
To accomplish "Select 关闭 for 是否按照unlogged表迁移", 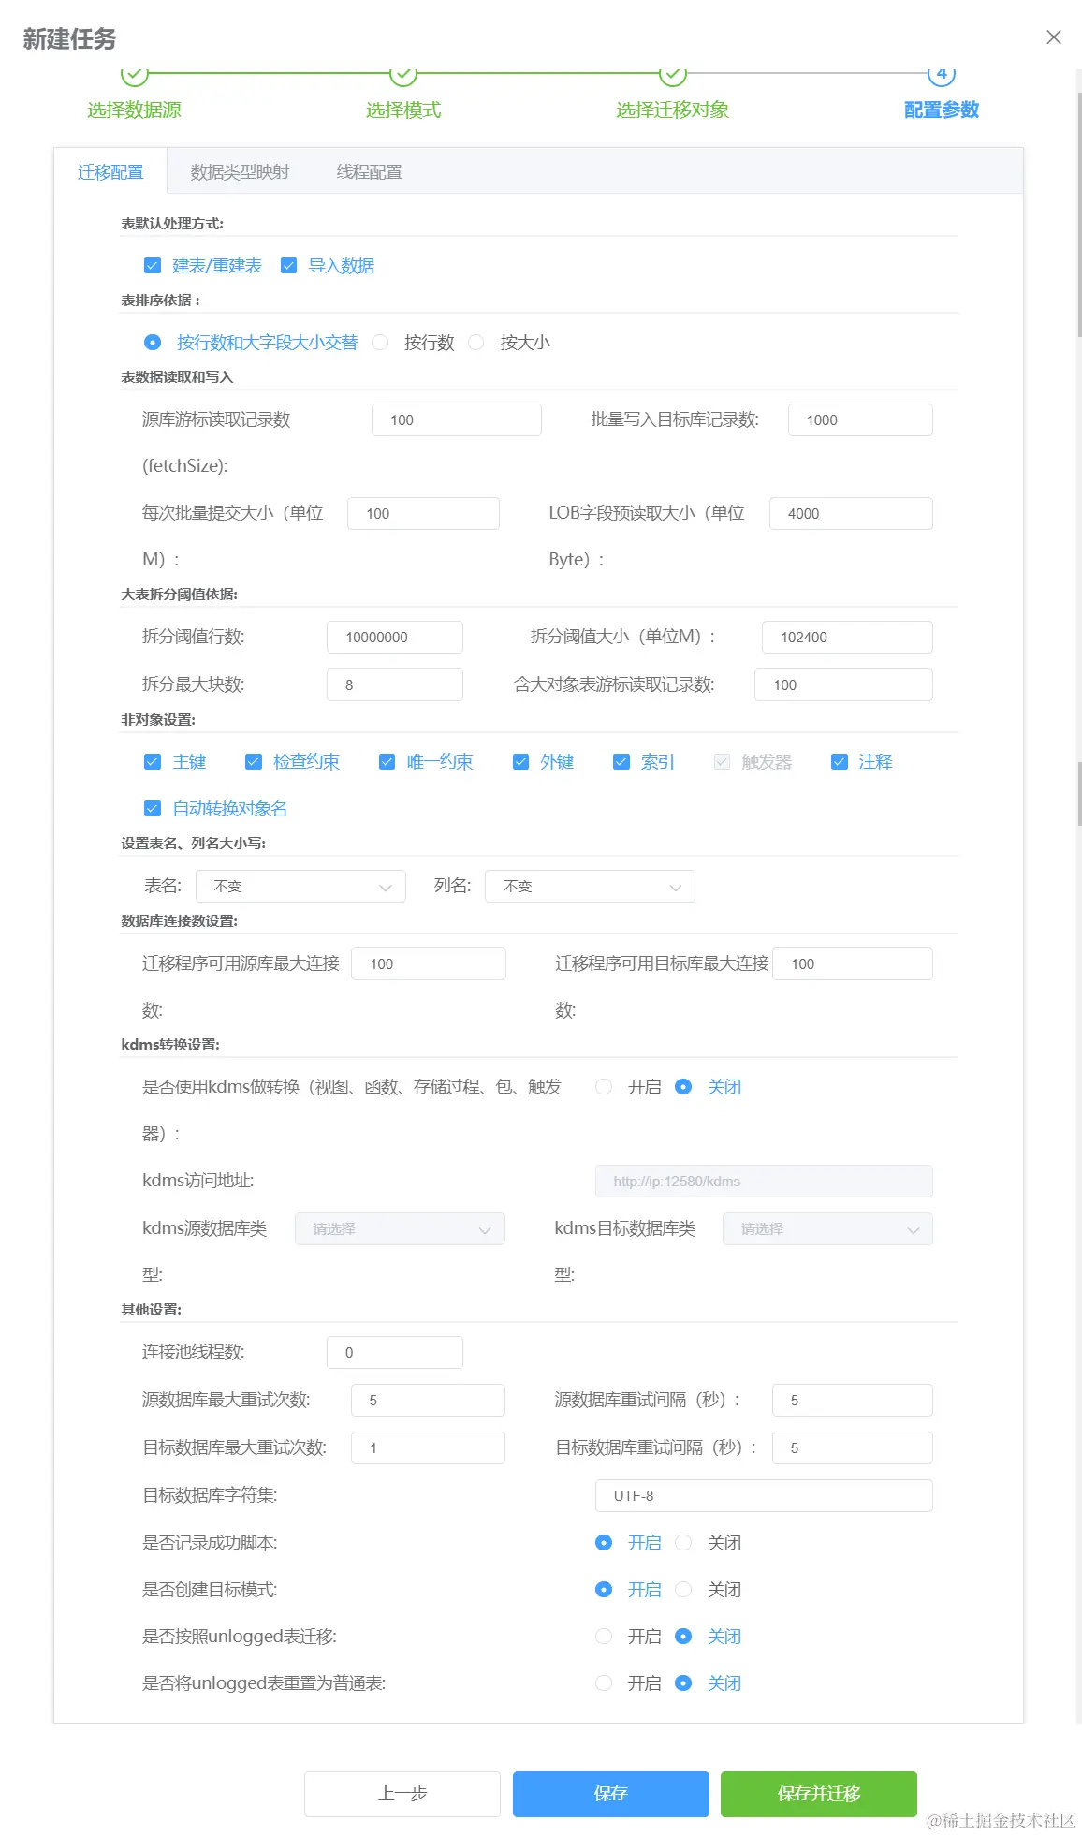I will [x=683, y=1637].
